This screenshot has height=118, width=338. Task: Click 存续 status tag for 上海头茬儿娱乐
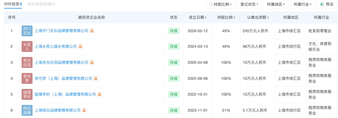click(x=173, y=47)
